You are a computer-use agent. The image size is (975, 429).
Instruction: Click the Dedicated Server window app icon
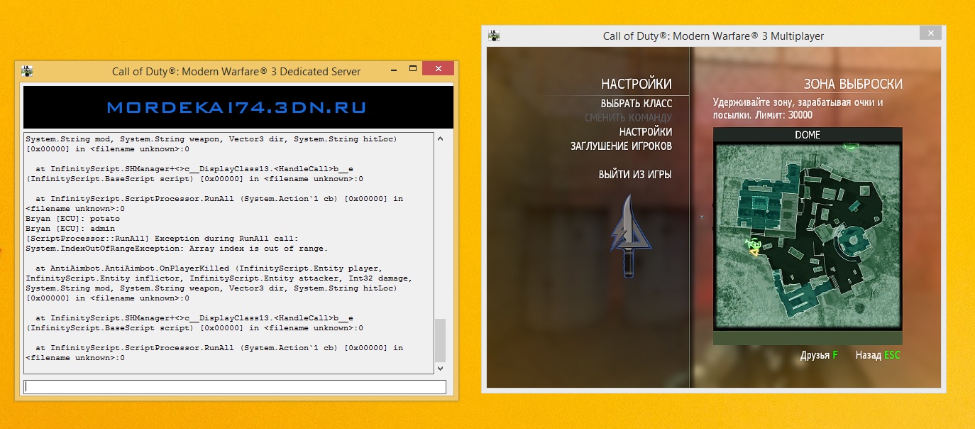[28, 71]
